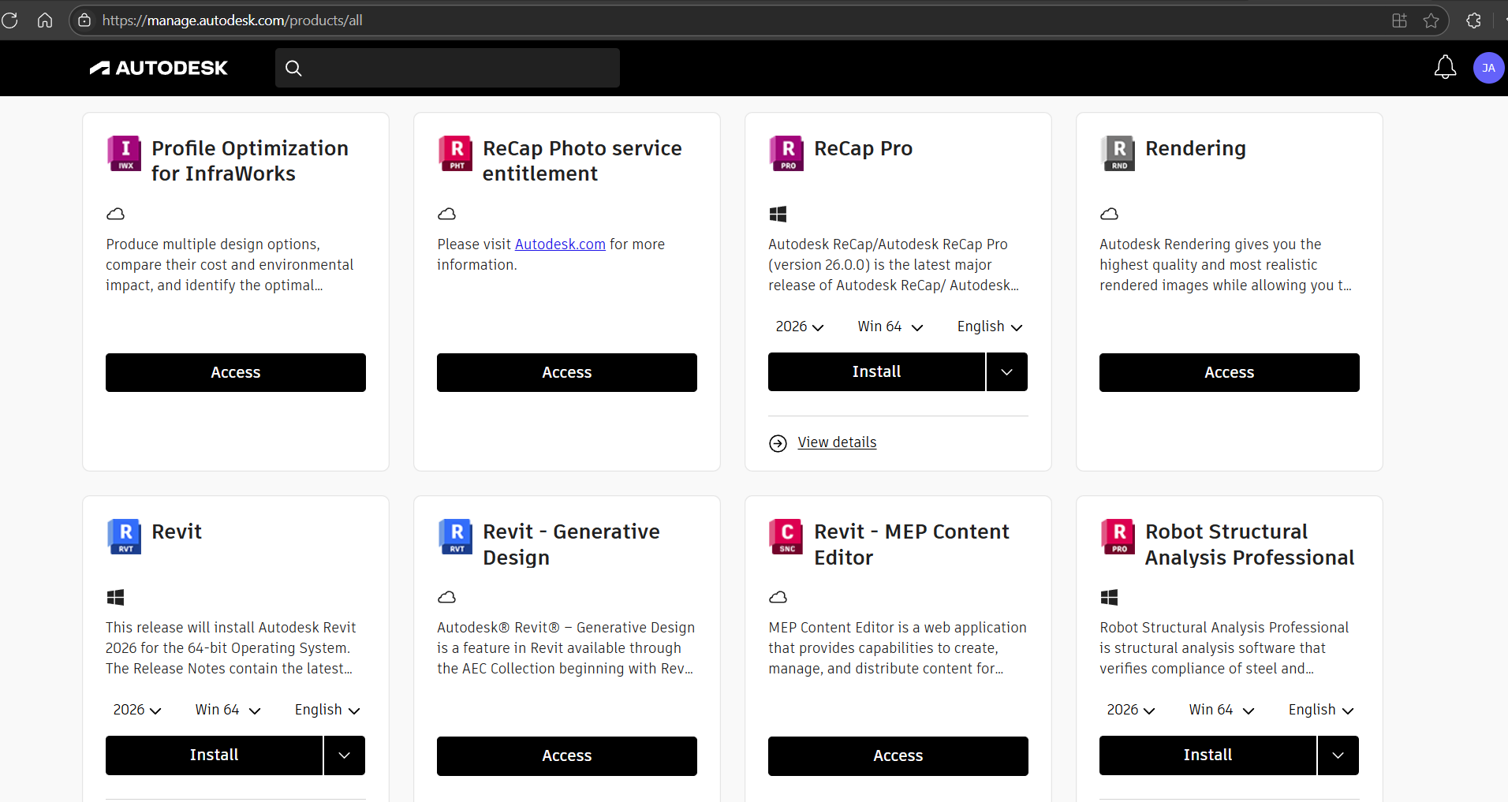The image size is (1508, 802).
Task: Open Revit 2026 version dropdown
Action: [136, 710]
